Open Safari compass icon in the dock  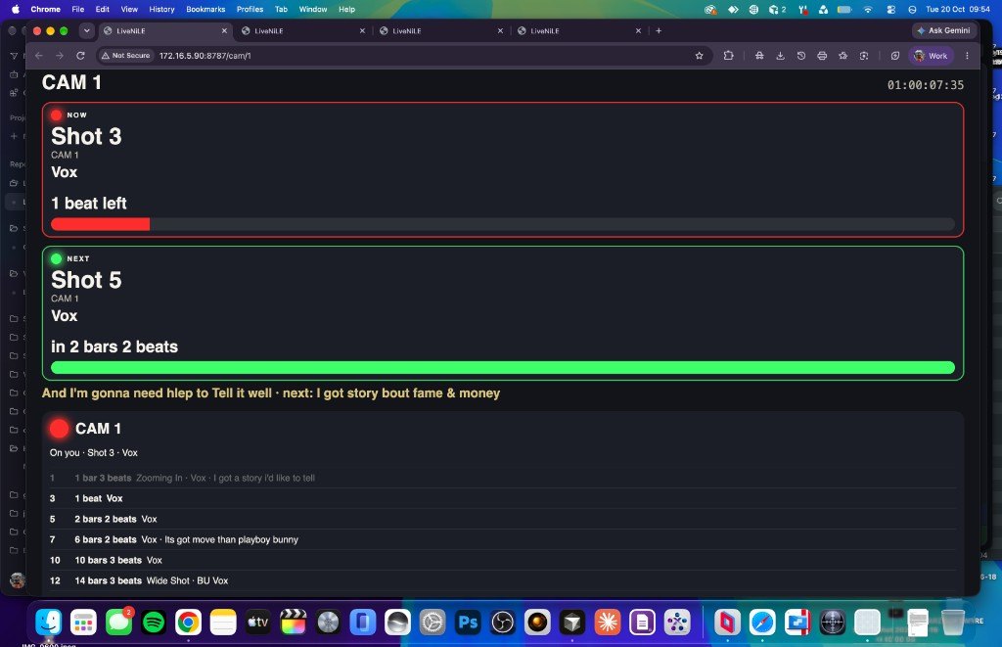pos(762,622)
